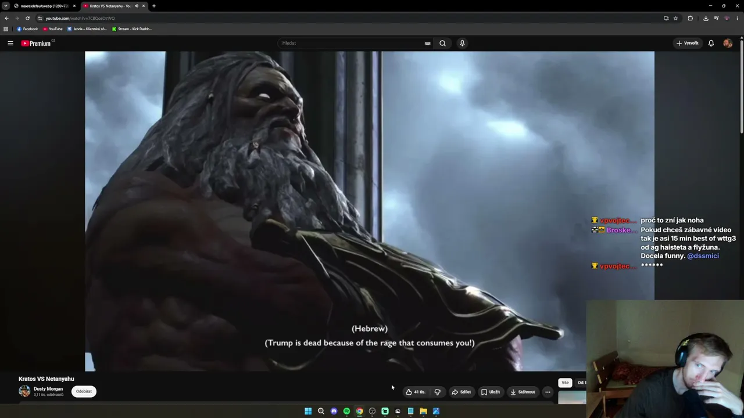View site information icon in address bar
This screenshot has width=744, height=418.
point(40,18)
